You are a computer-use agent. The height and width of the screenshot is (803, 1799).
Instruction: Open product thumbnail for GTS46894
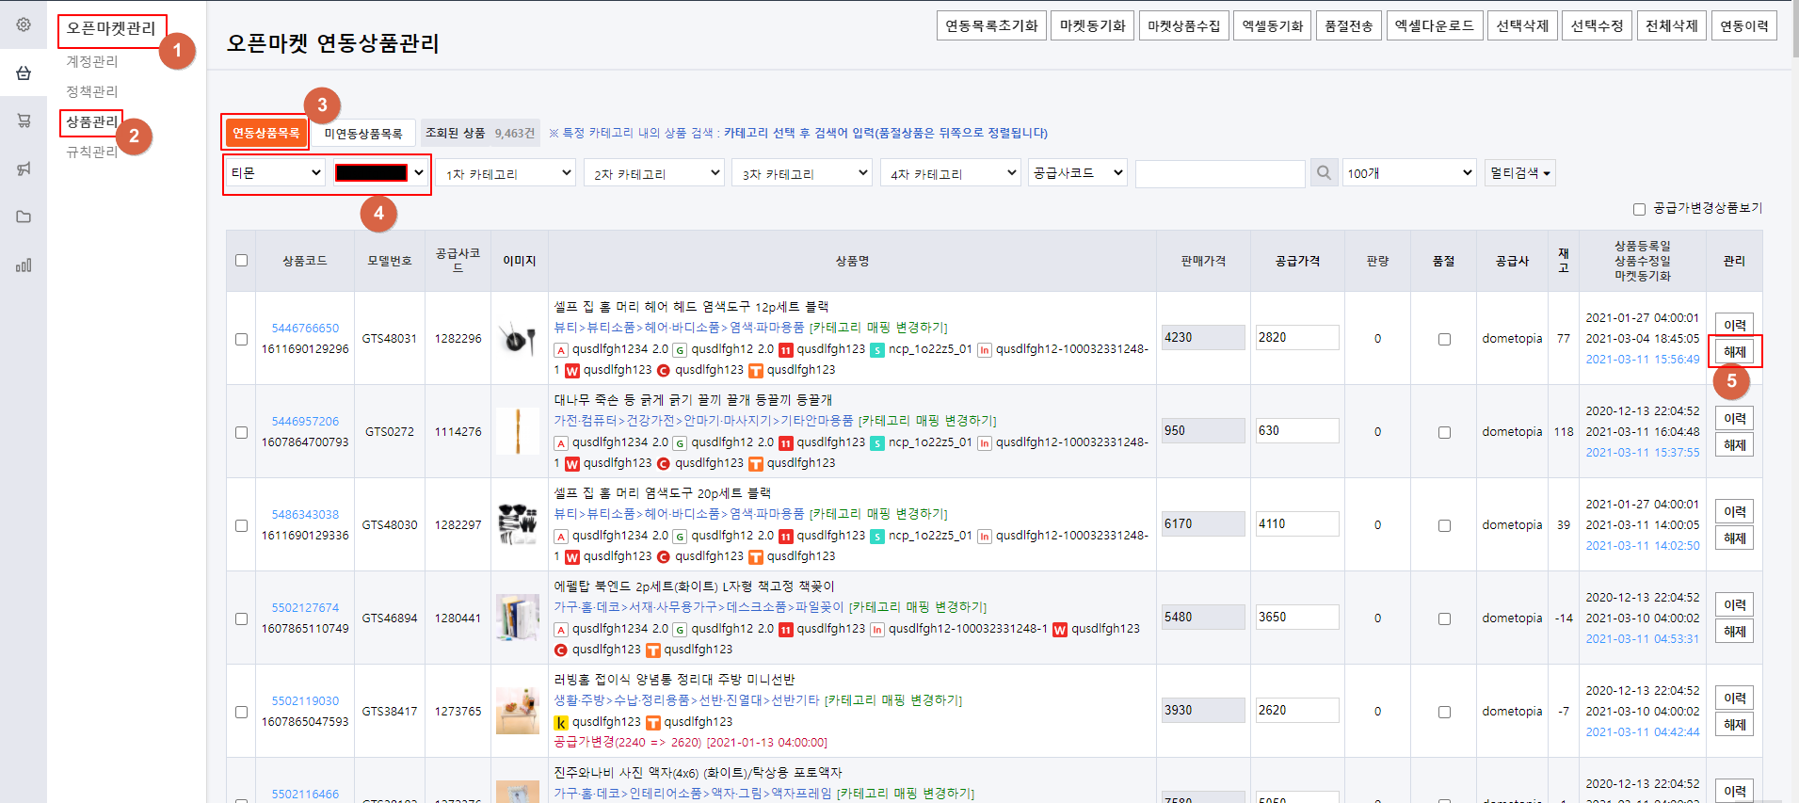[518, 618]
